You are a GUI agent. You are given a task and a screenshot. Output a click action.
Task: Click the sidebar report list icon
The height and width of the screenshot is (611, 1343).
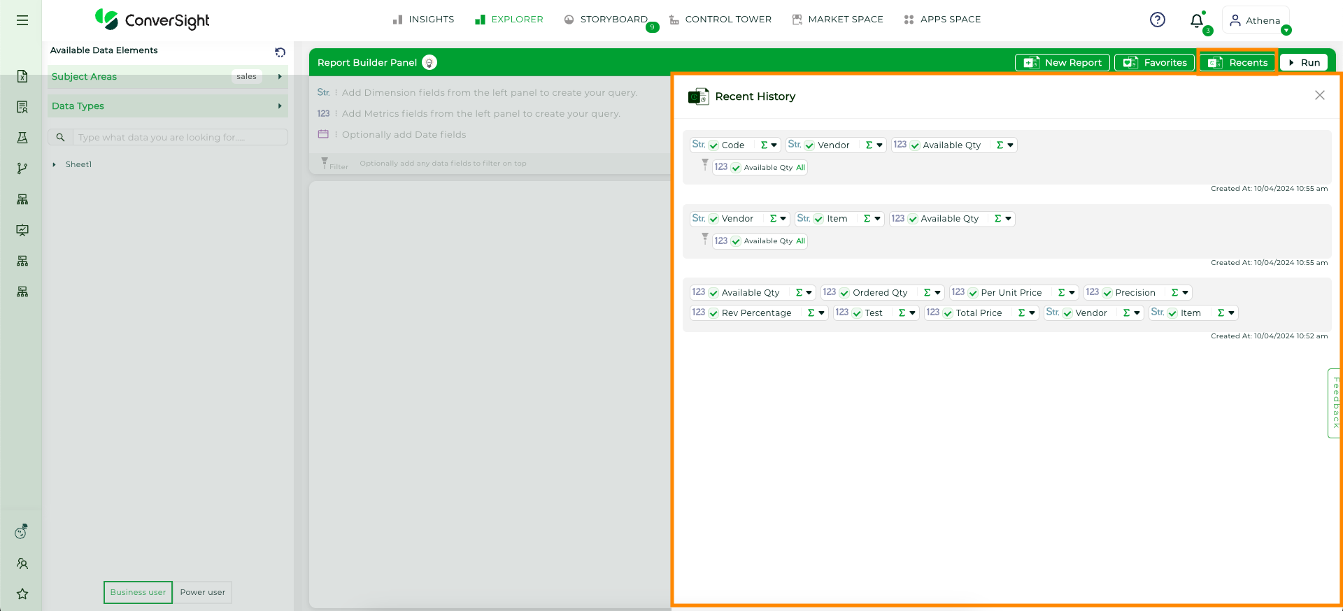22,107
